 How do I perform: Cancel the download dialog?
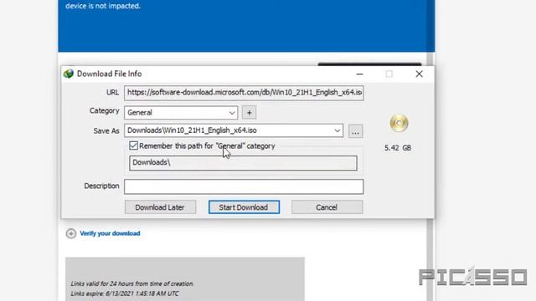point(327,207)
